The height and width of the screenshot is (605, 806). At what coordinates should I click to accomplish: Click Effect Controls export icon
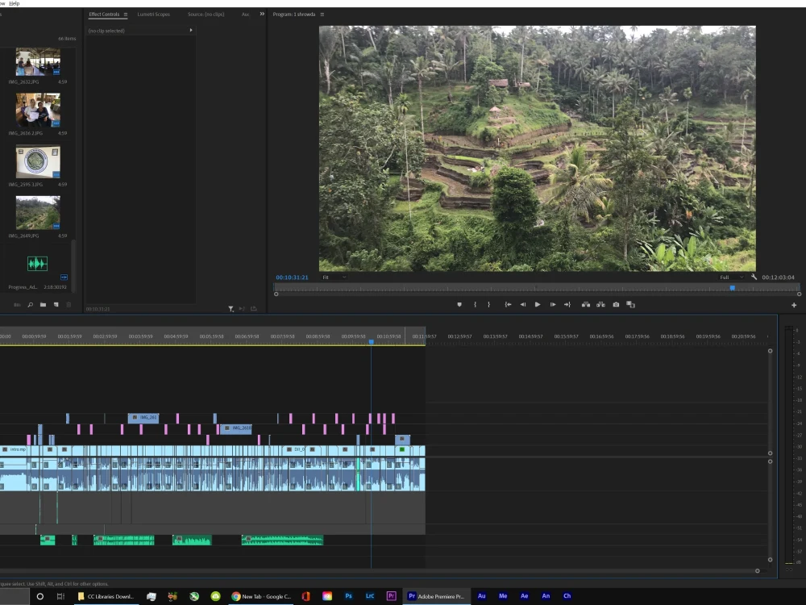pyautogui.click(x=253, y=309)
